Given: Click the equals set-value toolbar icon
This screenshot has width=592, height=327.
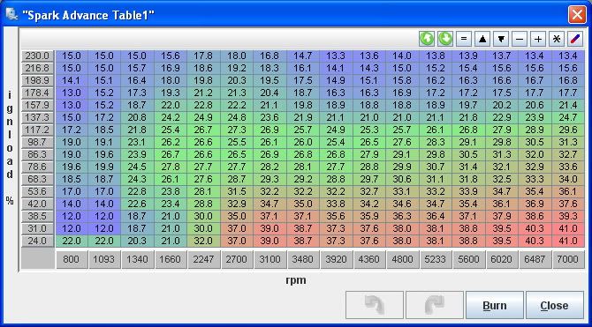Looking at the screenshot, I should [x=464, y=39].
